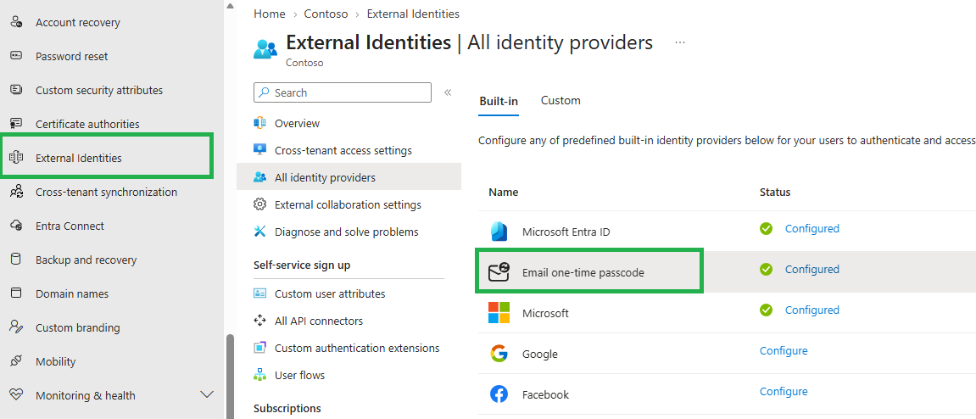Click Contoso in the breadcrumb
Screen dimensions: 976x419
[326, 14]
